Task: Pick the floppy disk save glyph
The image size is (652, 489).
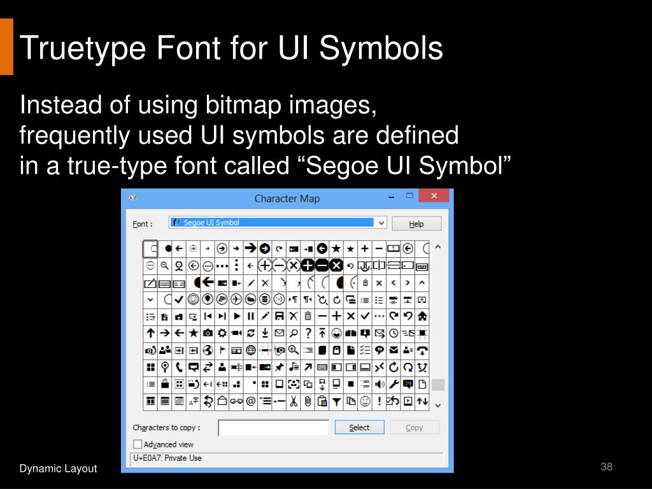Action: click(279, 316)
